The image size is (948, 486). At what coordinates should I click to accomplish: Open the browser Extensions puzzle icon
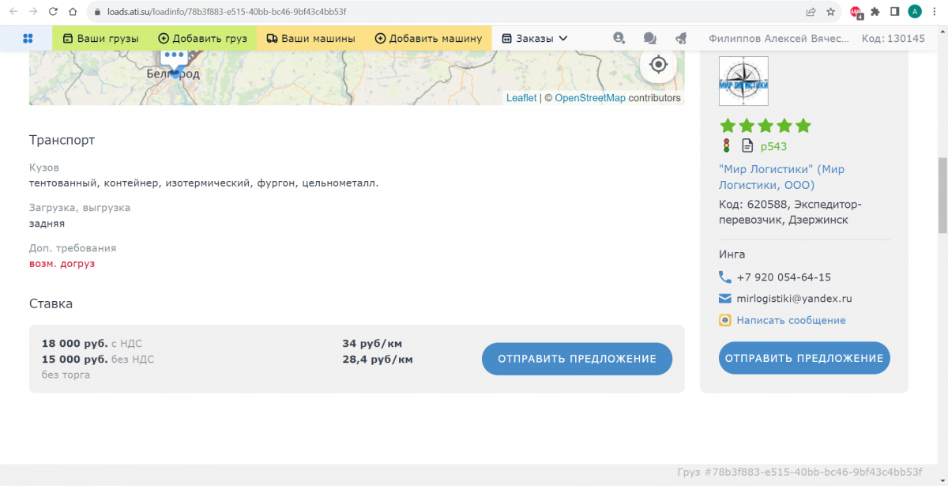pos(875,12)
